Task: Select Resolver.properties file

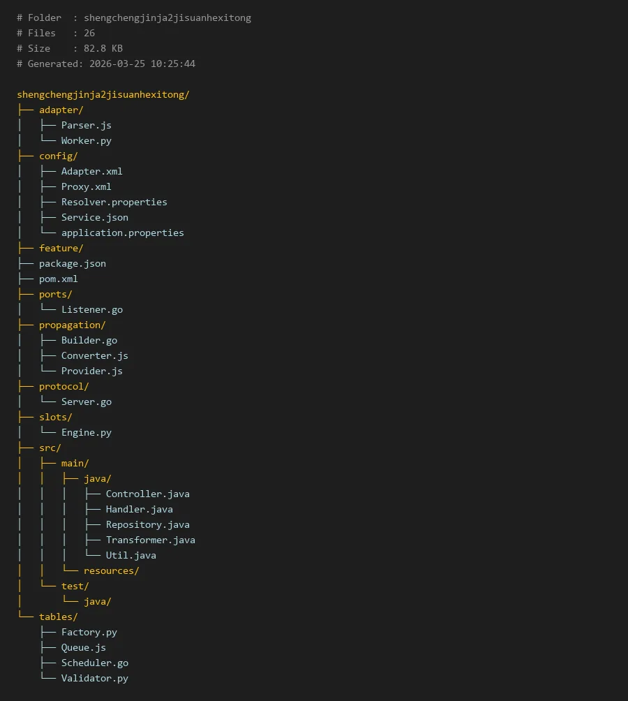Action: [114, 202]
